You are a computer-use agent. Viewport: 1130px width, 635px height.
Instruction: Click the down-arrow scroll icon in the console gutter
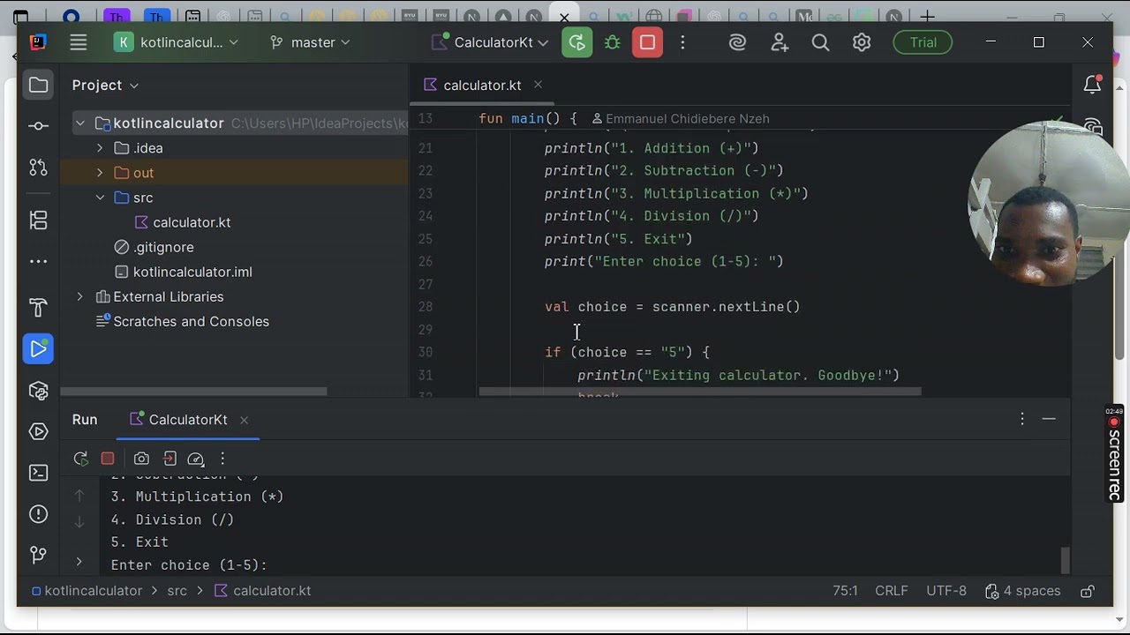79,521
